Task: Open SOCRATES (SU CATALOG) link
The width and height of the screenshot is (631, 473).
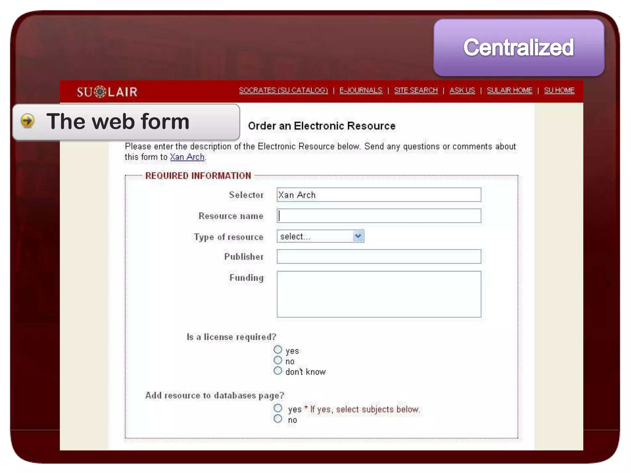Action: pos(283,90)
